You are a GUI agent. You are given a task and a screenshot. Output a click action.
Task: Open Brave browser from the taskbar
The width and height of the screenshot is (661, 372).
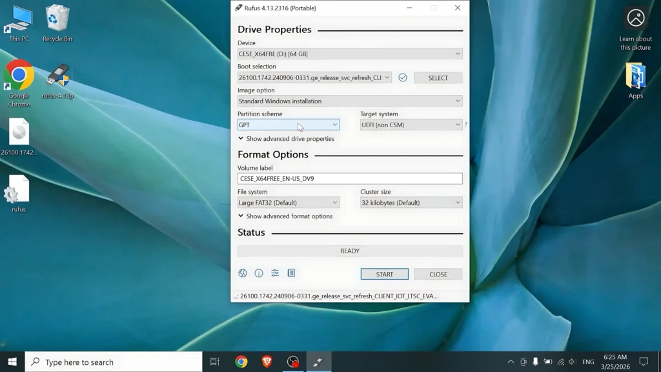pyautogui.click(x=267, y=362)
